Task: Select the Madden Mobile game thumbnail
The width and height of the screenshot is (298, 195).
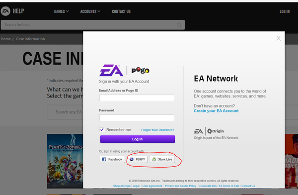Action: [292, 161]
